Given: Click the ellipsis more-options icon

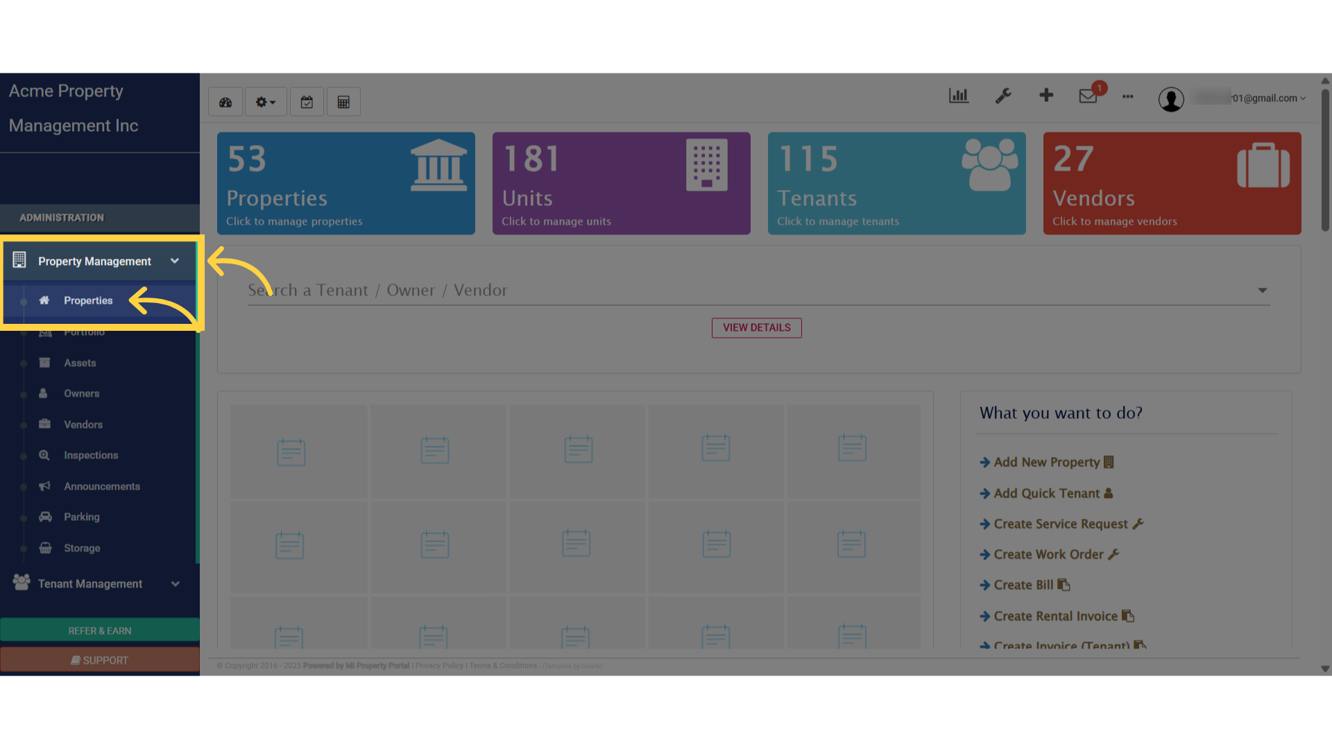Looking at the screenshot, I should (1127, 97).
